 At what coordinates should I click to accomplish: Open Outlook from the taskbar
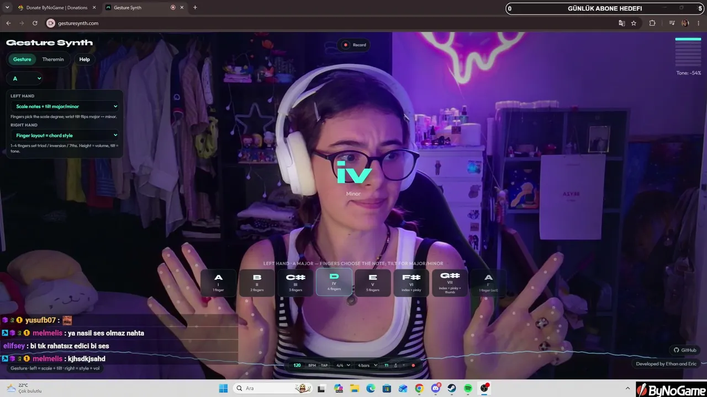point(403,388)
